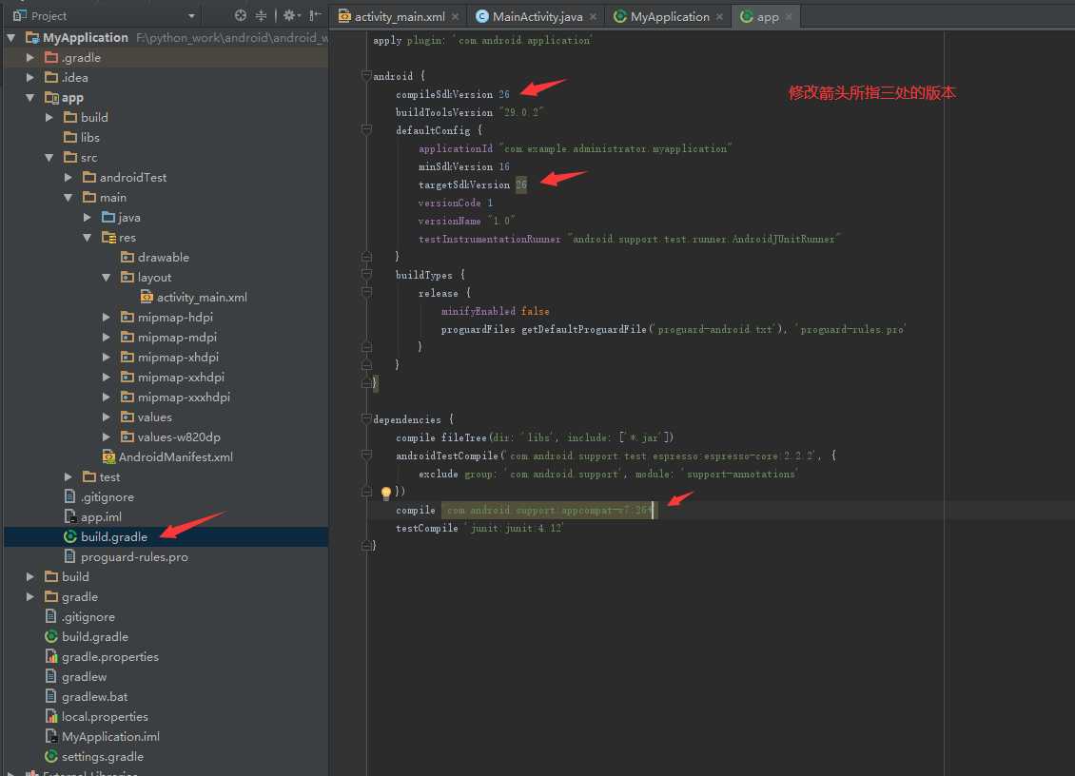The image size is (1075, 776).
Task: Collapse the main folder
Action: coord(68,197)
